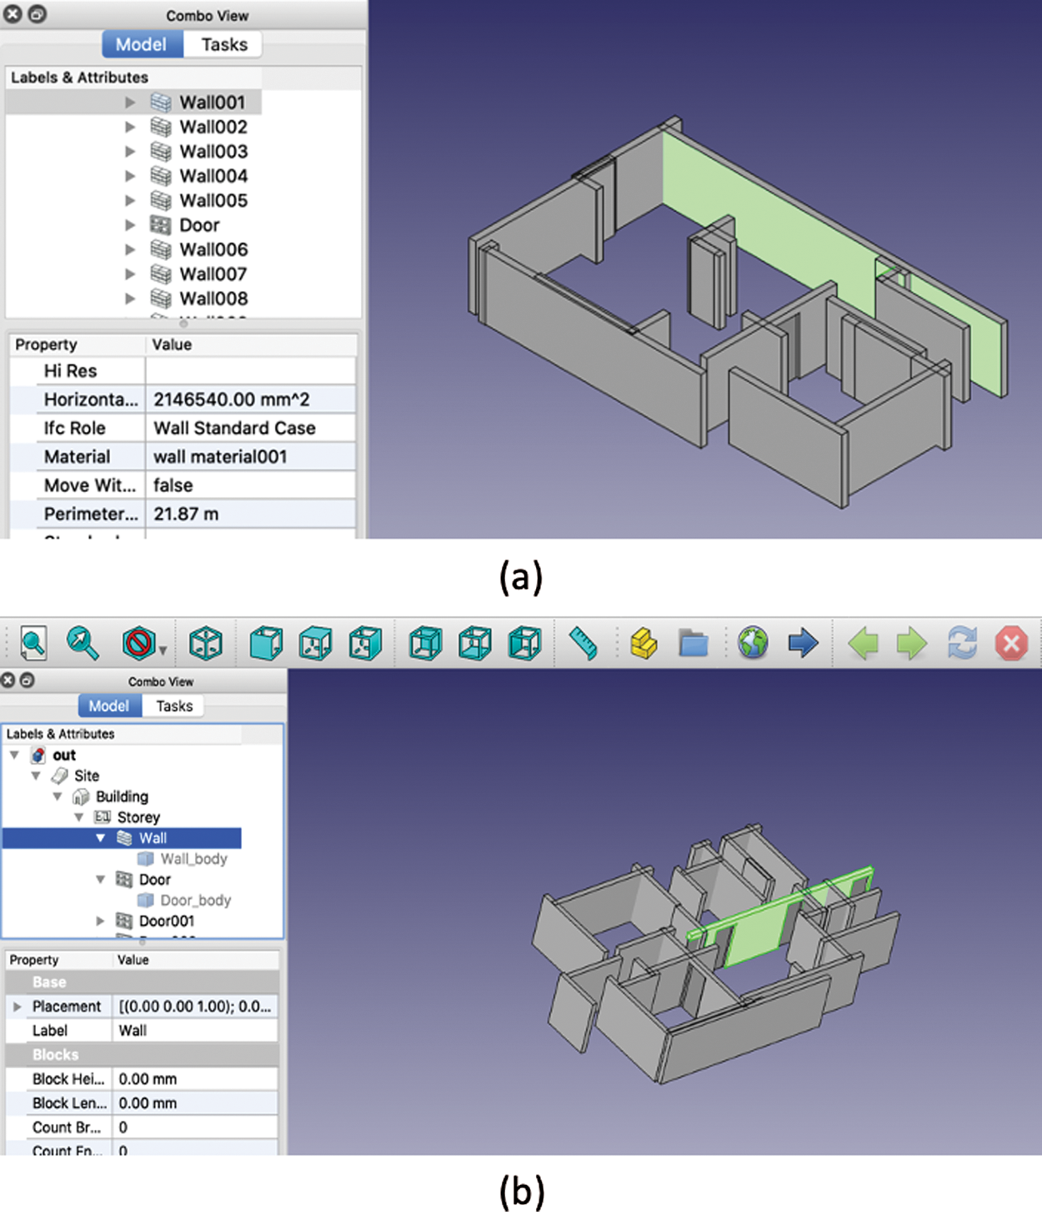Switch to isometric view cube icon
Image resolution: width=1042 pixels, height=1220 pixels.
[x=206, y=643]
